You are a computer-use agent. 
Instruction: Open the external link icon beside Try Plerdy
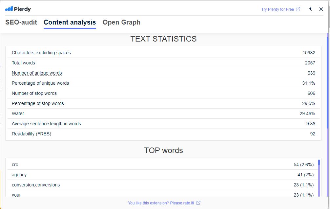[x=298, y=9]
